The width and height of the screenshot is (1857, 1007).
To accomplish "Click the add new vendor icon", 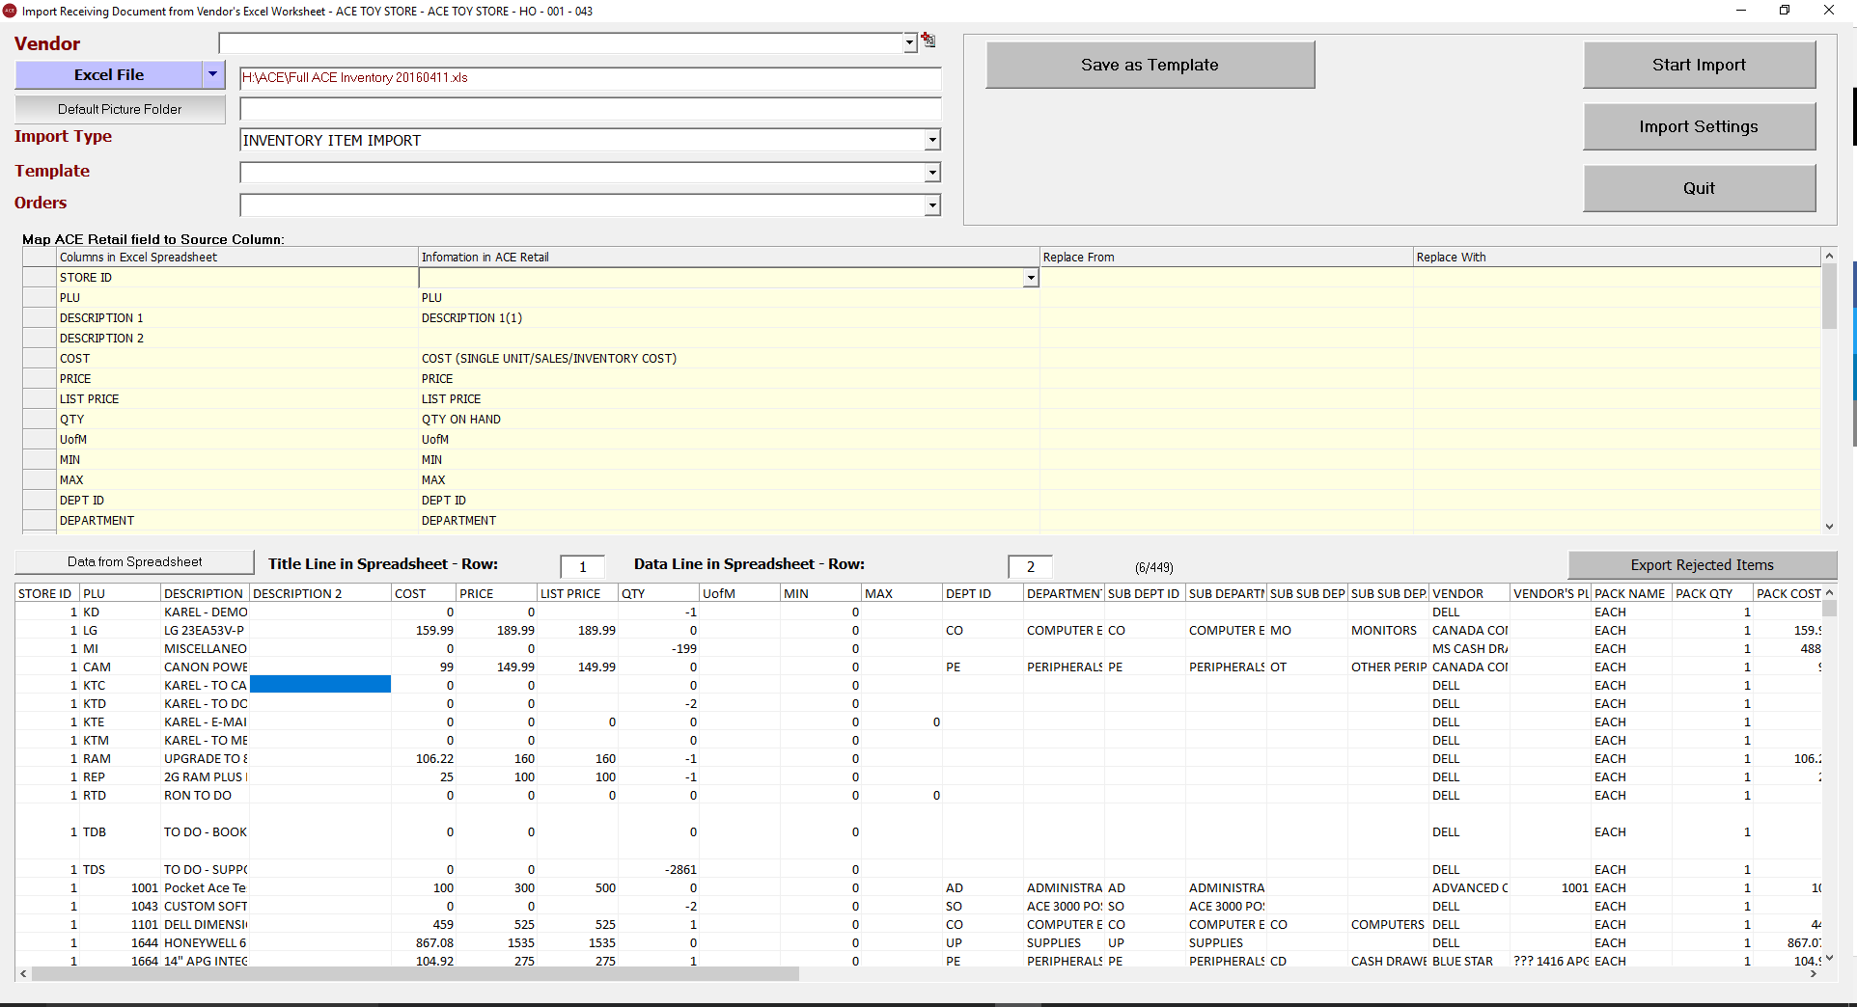I will [x=928, y=40].
